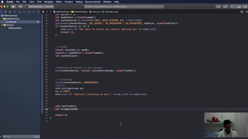
Task: Show only source-controlled files filter
Action: pos(38,137)
